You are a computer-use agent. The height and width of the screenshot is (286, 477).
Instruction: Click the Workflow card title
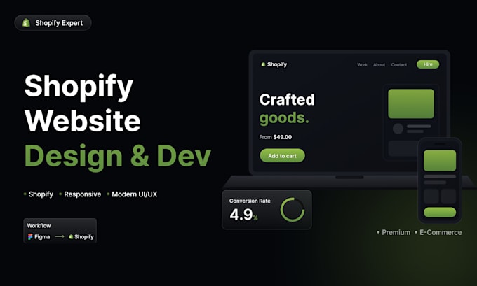click(39, 226)
